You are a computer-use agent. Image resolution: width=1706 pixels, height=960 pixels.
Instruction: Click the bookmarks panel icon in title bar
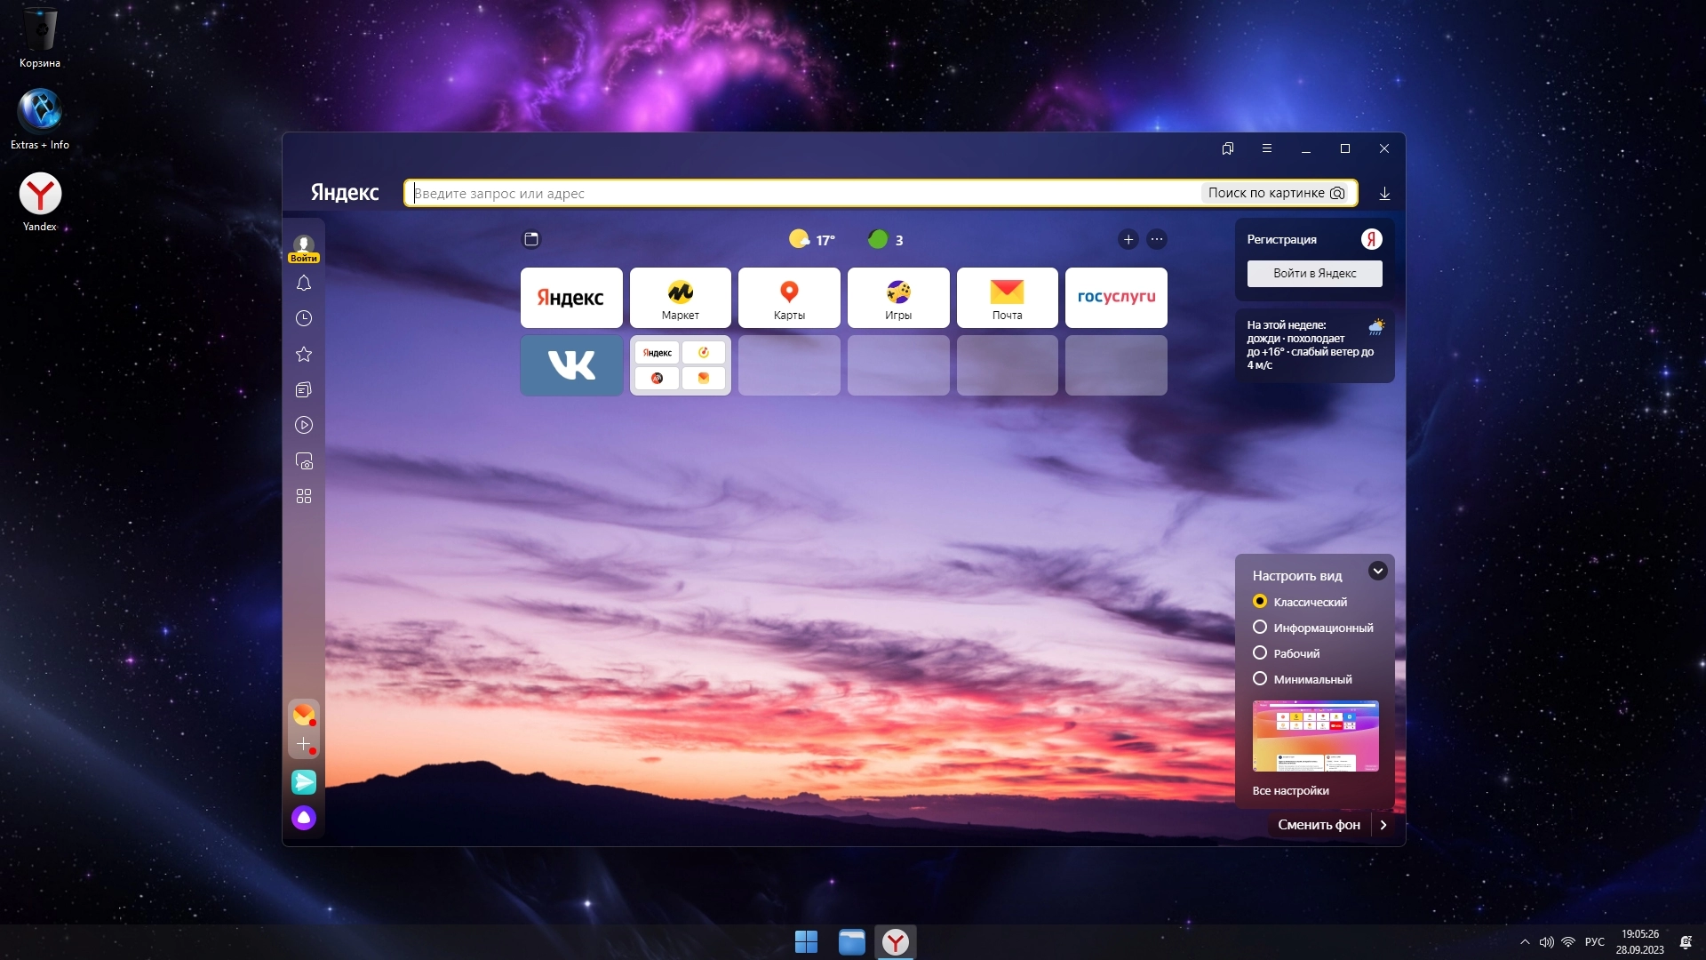tap(1228, 148)
